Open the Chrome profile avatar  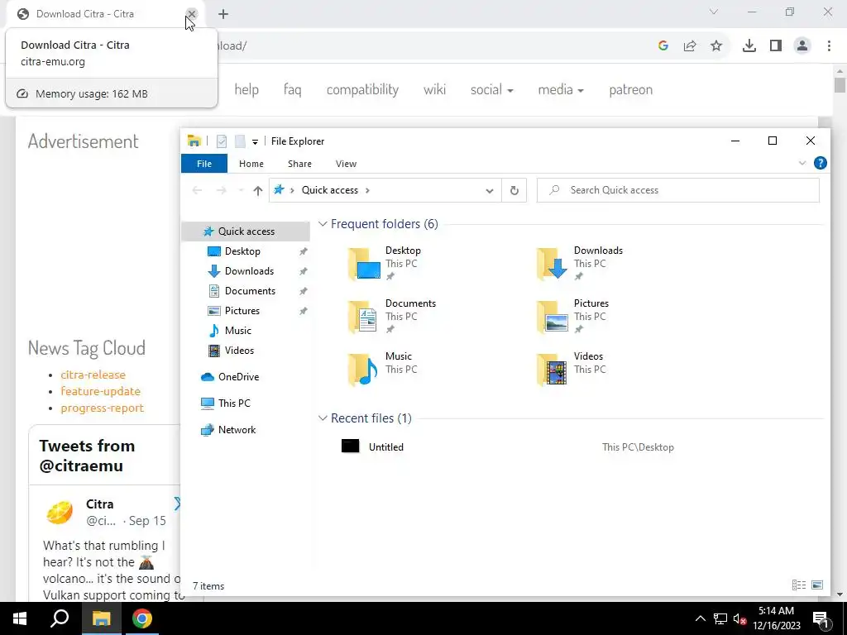coord(802,46)
